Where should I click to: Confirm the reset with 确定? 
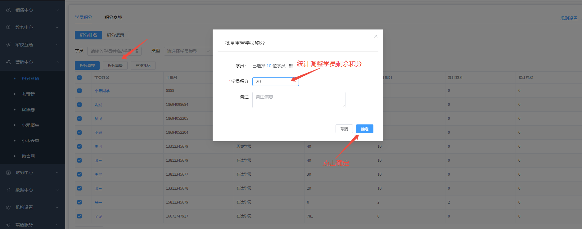click(x=365, y=129)
